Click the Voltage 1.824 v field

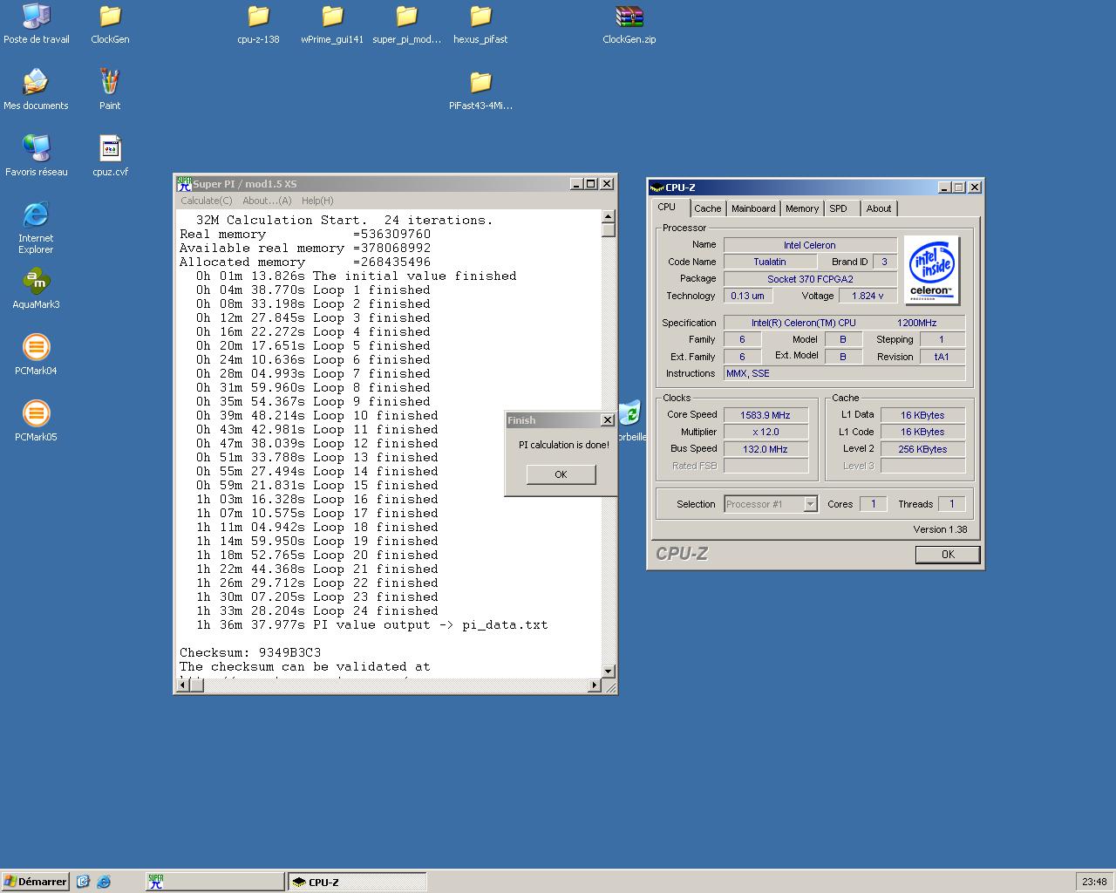point(868,296)
